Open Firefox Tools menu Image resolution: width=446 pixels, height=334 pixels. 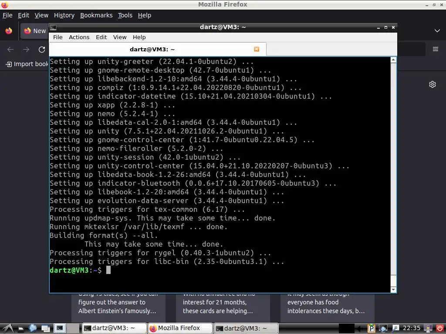coord(125,15)
